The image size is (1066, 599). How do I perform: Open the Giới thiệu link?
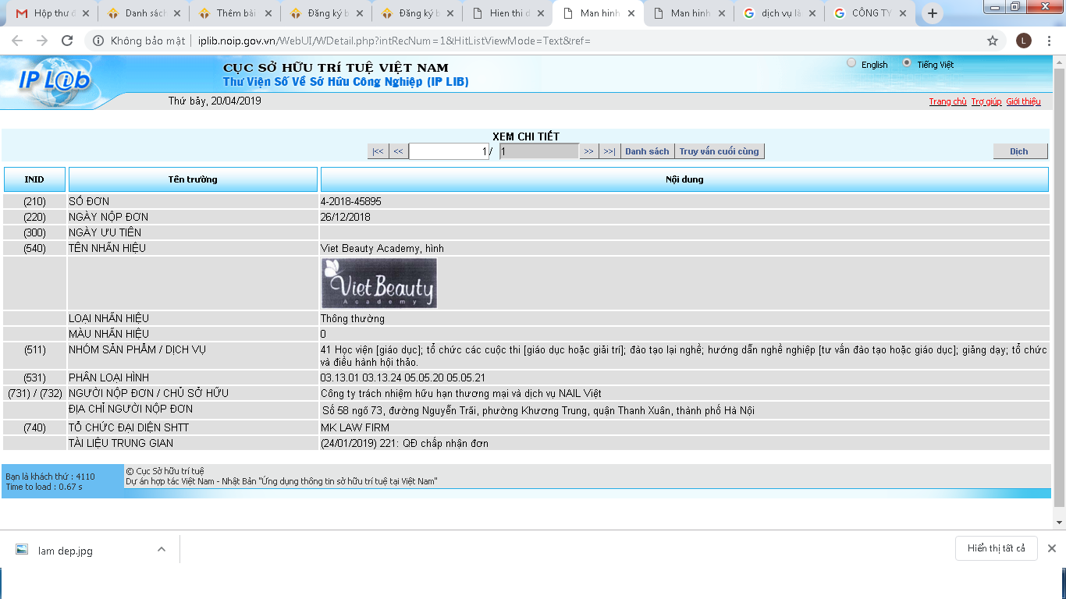[1023, 101]
